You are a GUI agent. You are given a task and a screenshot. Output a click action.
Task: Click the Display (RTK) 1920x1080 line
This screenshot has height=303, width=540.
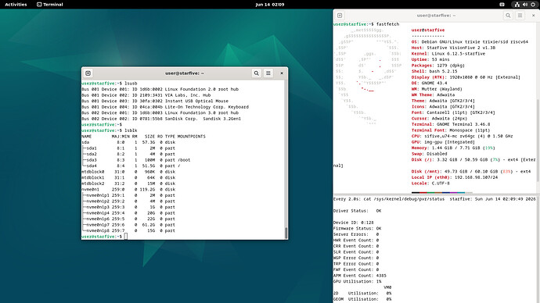[466, 77]
